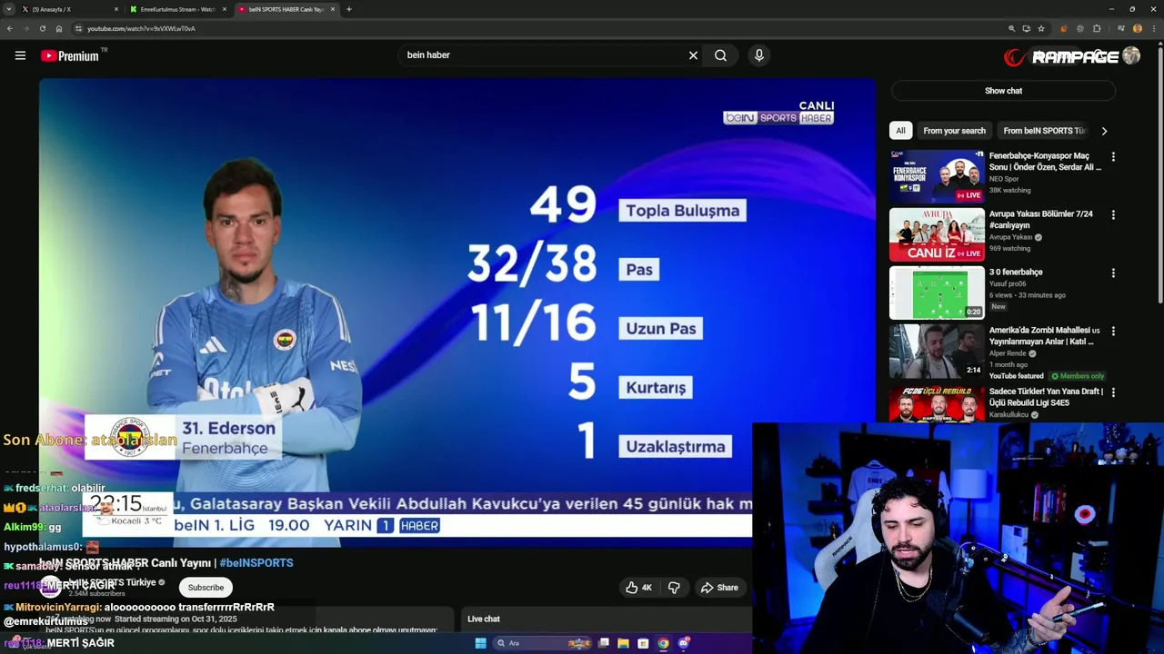Open Amerika'da Zombi Mahallesi thumbnail
This screenshot has height=654, width=1164.
937,351
